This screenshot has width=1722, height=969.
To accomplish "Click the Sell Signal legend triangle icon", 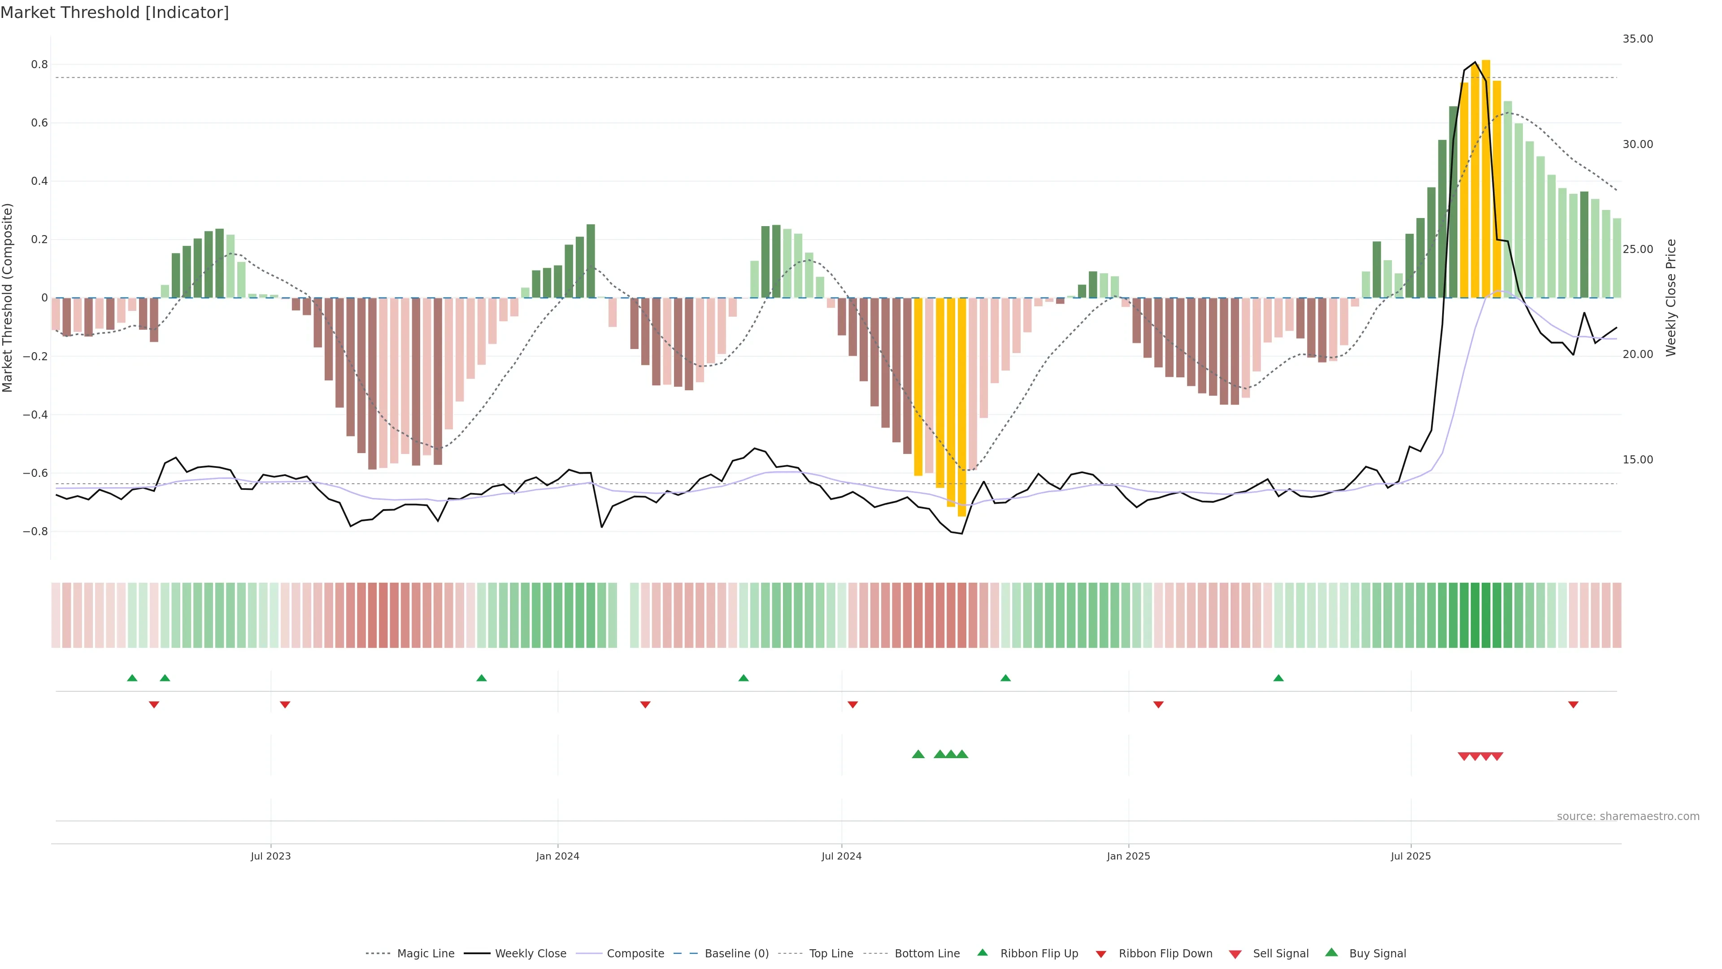I will [1235, 954].
